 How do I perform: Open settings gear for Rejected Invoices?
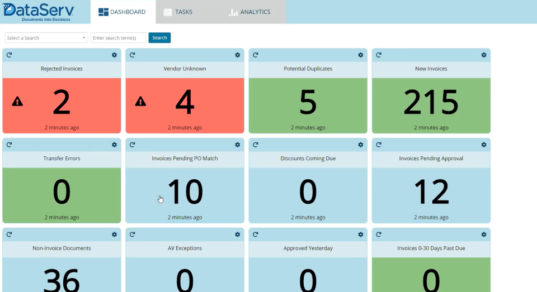click(114, 55)
